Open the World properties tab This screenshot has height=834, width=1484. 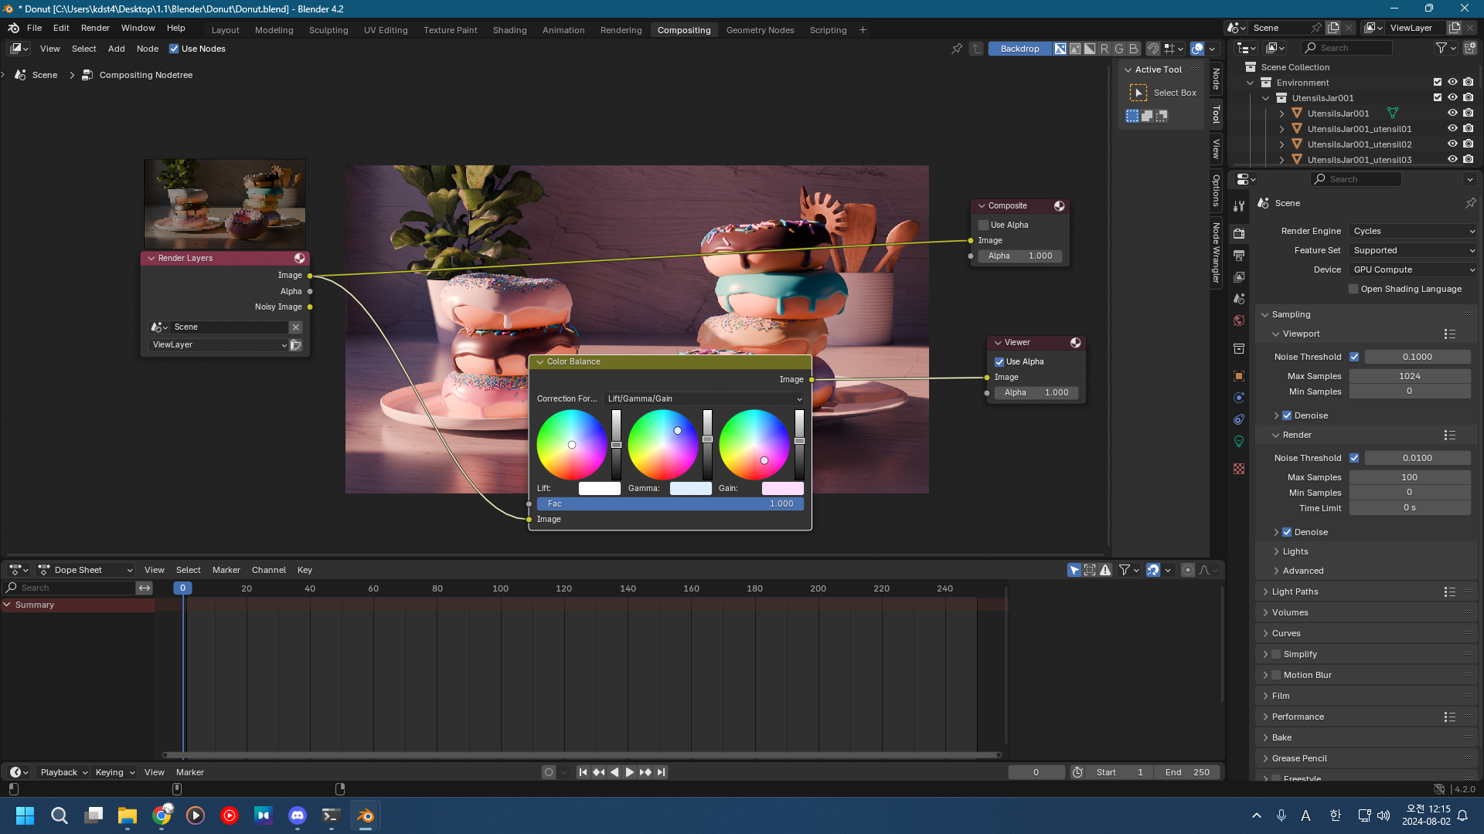(1239, 320)
